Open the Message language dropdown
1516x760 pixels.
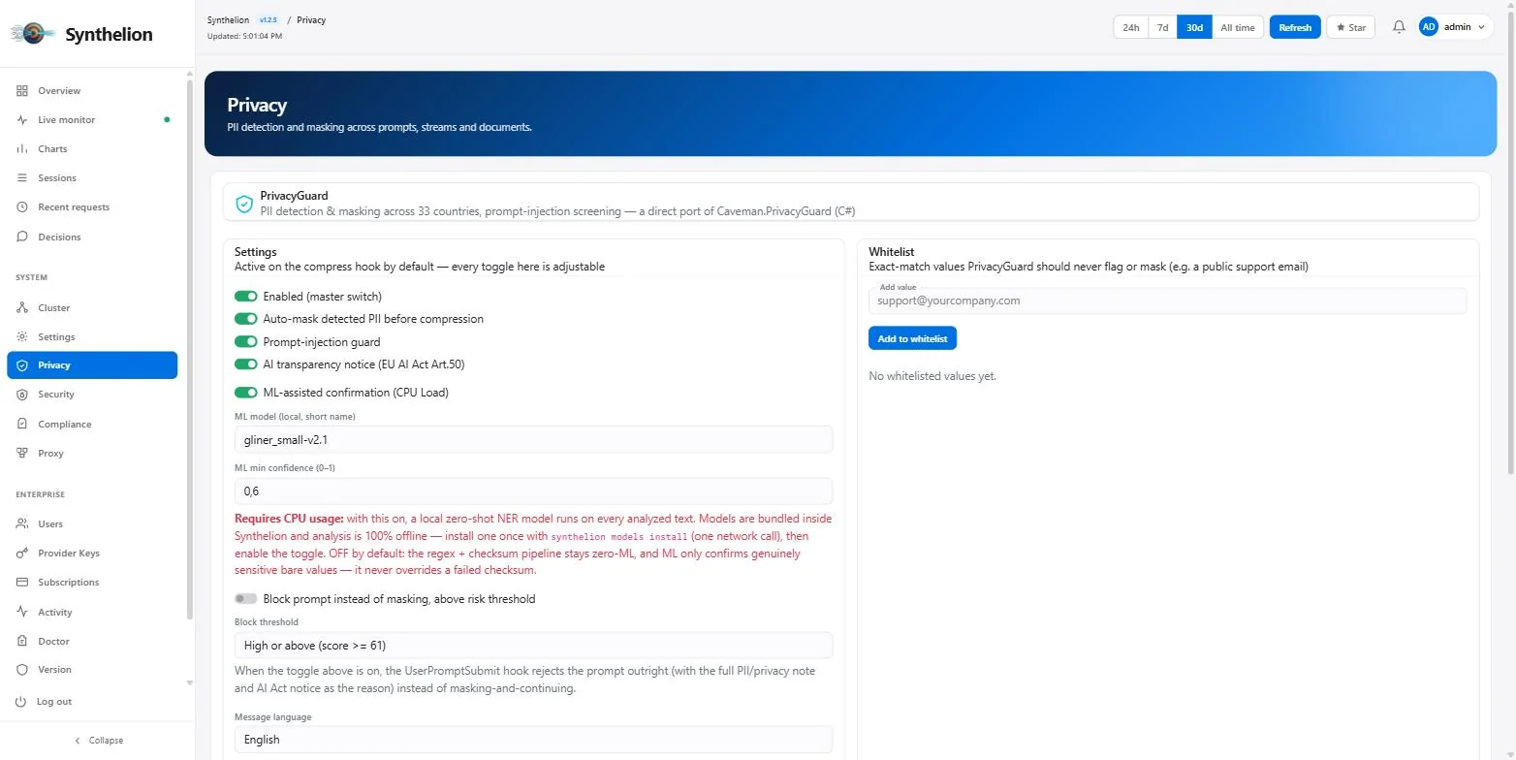[533, 740]
